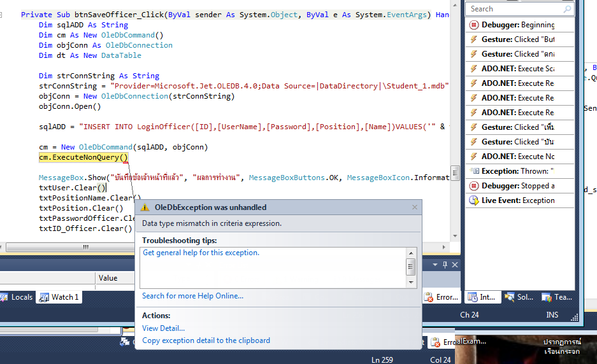Open View Detail for the exception

tap(163, 328)
